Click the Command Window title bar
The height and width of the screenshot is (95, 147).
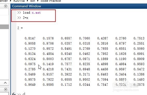pyautogui.click(x=79, y=6)
